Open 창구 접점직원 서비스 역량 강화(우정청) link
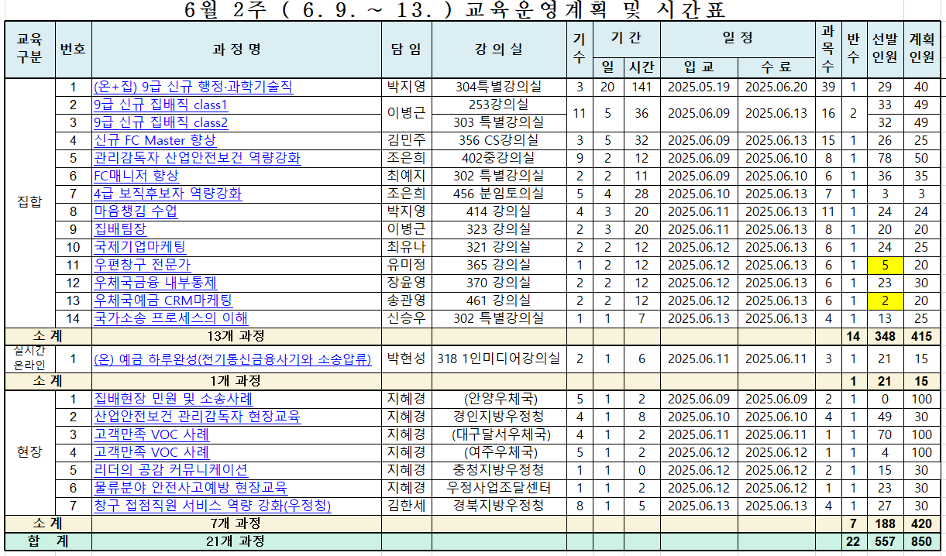946x556 pixels. pyautogui.click(x=212, y=506)
